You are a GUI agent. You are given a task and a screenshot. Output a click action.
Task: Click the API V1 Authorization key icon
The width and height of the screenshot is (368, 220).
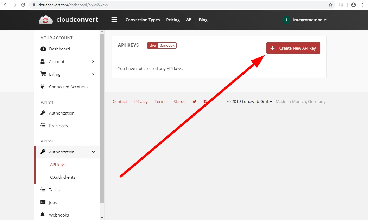pos(43,113)
